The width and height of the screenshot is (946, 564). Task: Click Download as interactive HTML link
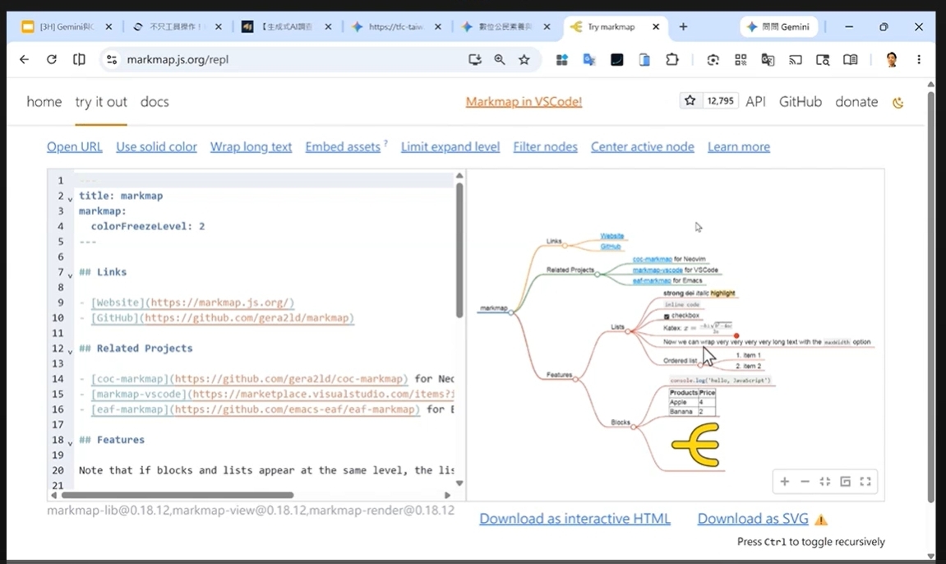[575, 519]
